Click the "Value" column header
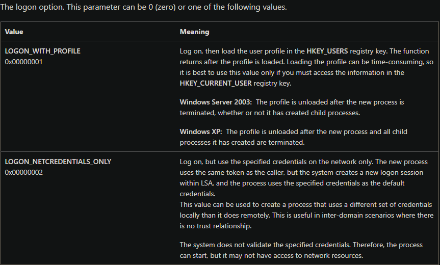This screenshot has width=440, height=265. pyautogui.click(x=14, y=32)
